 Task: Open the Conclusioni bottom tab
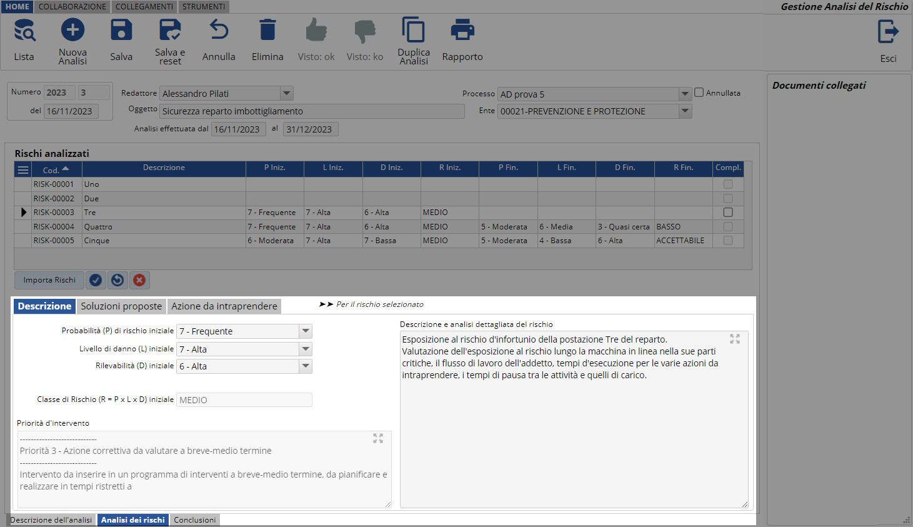pyautogui.click(x=194, y=520)
